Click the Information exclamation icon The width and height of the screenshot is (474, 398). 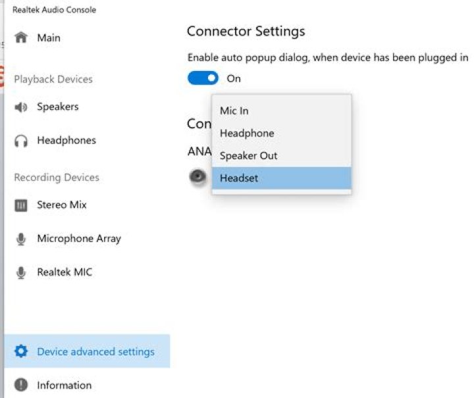[21, 385]
